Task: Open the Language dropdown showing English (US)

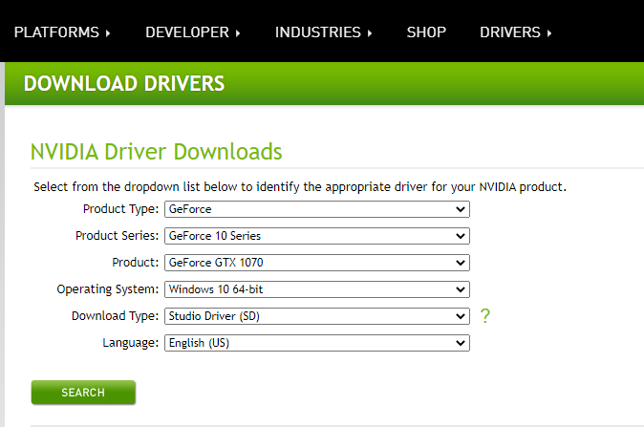Action: [x=317, y=342]
